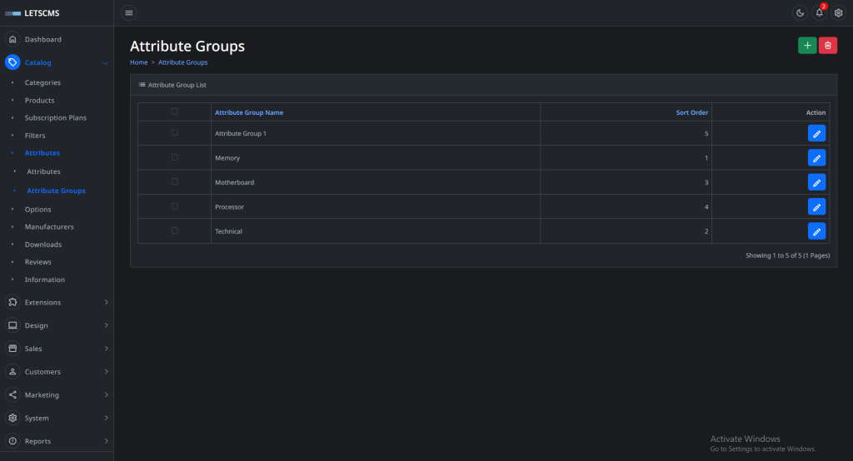The width and height of the screenshot is (853, 461).
Task: Click the Extensions puzzle icon
Action: [x=12, y=302]
